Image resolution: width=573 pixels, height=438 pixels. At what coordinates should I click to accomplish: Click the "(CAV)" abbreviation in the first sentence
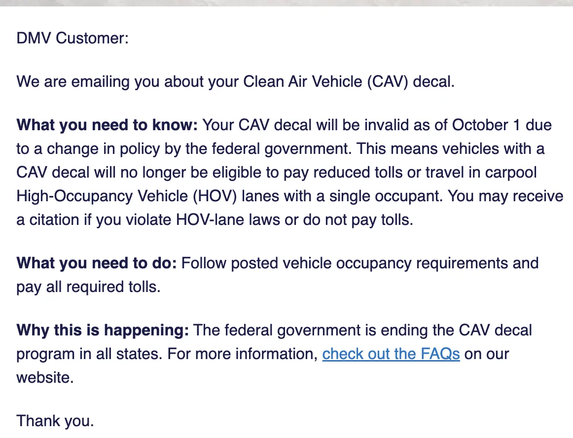(x=388, y=81)
